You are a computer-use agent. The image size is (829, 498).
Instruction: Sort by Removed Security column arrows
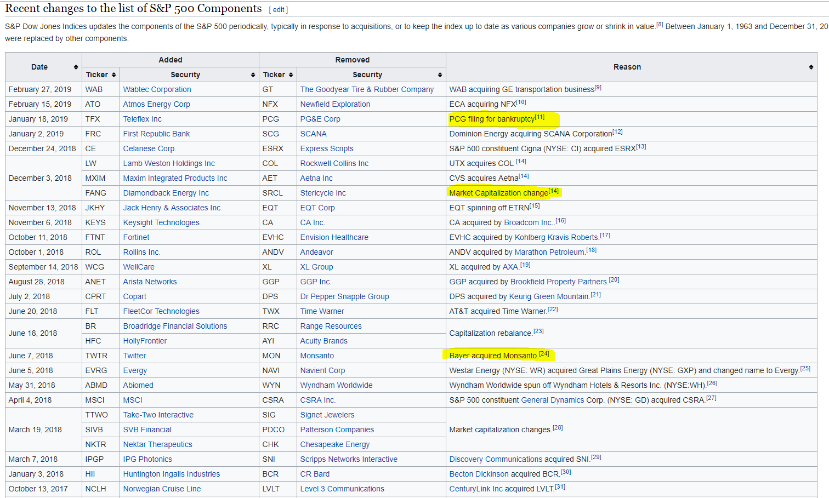(x=440, y=75)
